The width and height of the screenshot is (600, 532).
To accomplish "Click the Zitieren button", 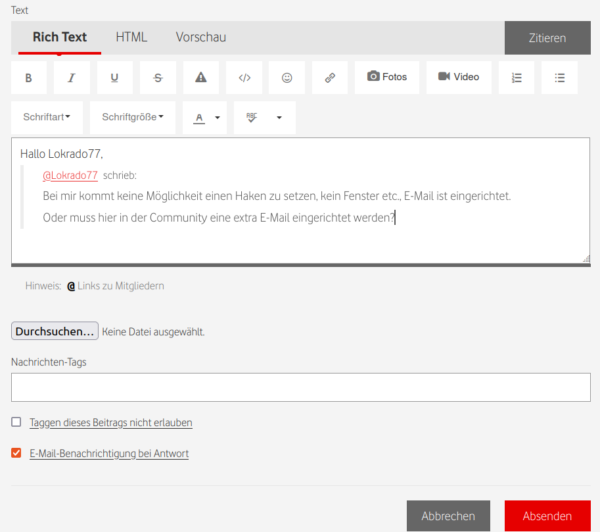I will click(547, 38).
